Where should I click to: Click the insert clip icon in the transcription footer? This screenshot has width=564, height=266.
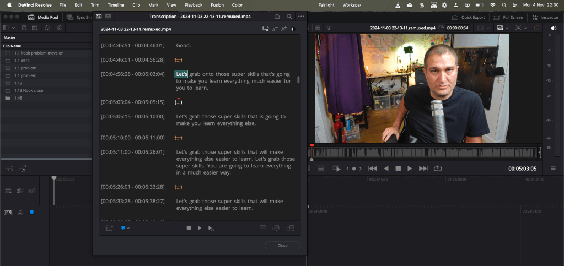pos(263,228)
